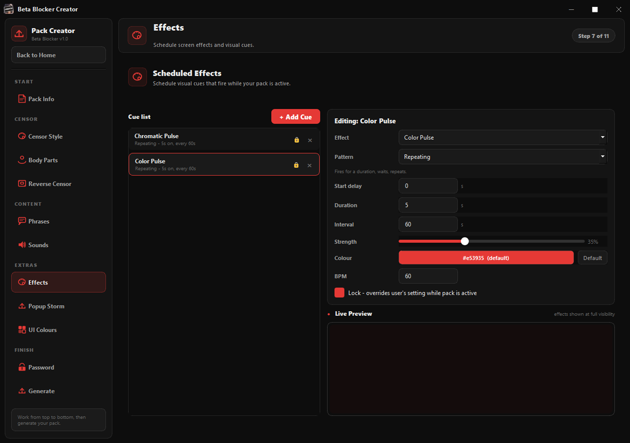Screen dimensions: 630x443
Task: Click the Effects sidebar palette icon
Action: pos(22,282)
